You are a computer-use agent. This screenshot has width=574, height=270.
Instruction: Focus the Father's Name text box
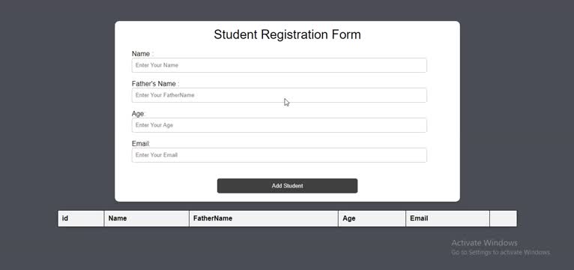(279, 95)
